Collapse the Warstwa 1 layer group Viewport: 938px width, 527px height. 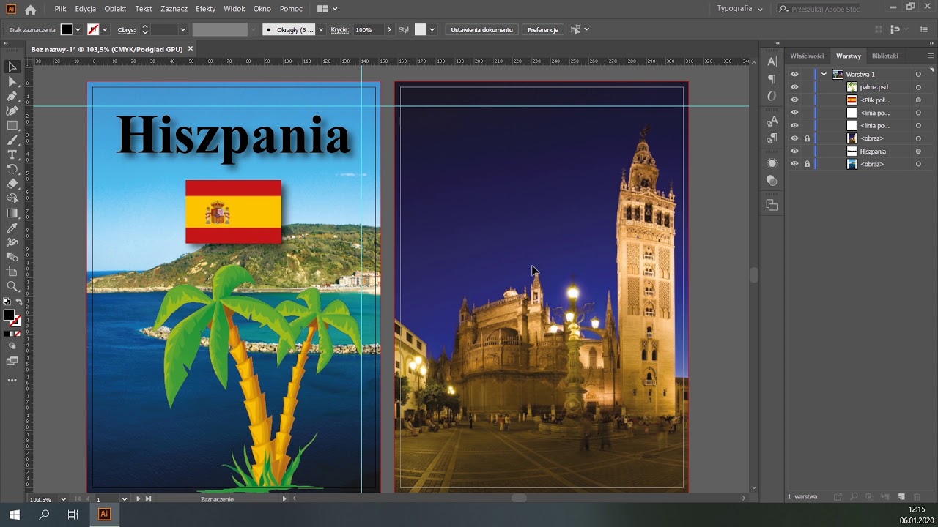pyautogui.click(x=824, y=75)
